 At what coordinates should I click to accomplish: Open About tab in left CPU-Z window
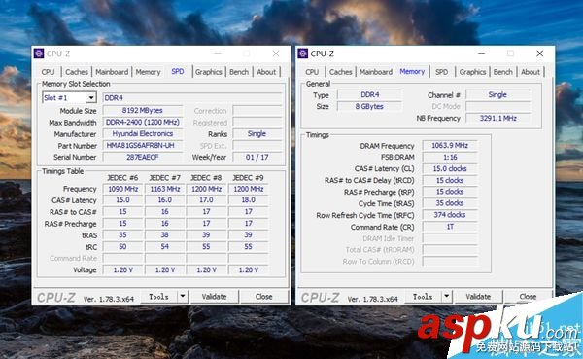tap(266, 72)
